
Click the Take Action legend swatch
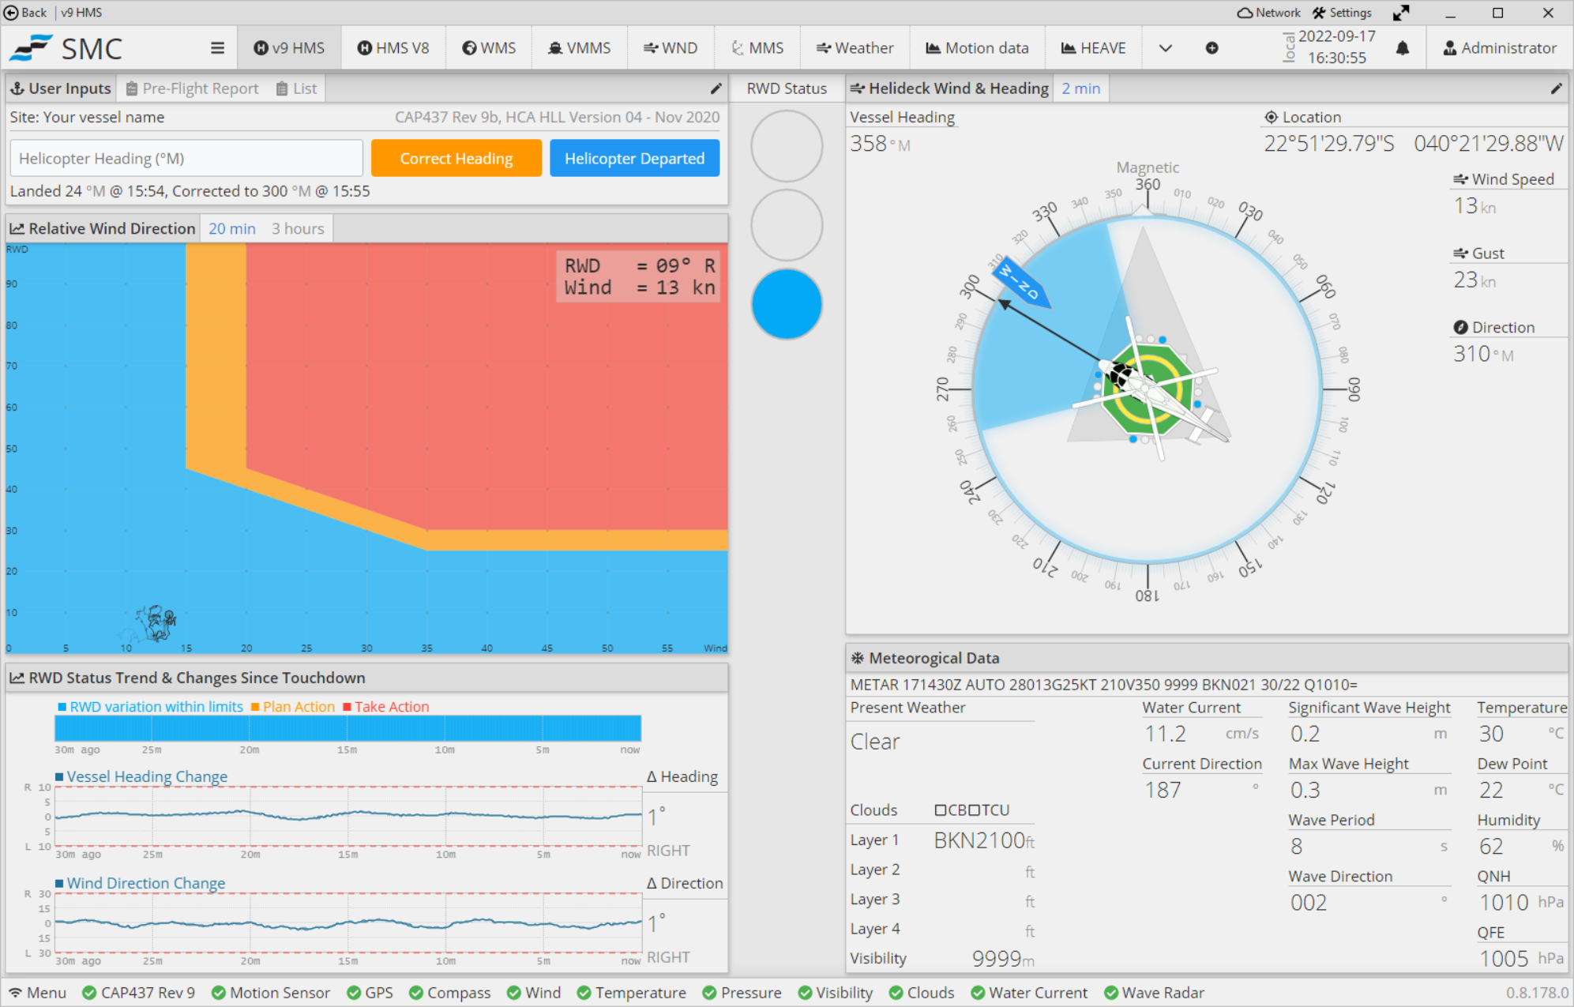click(347, 707)
